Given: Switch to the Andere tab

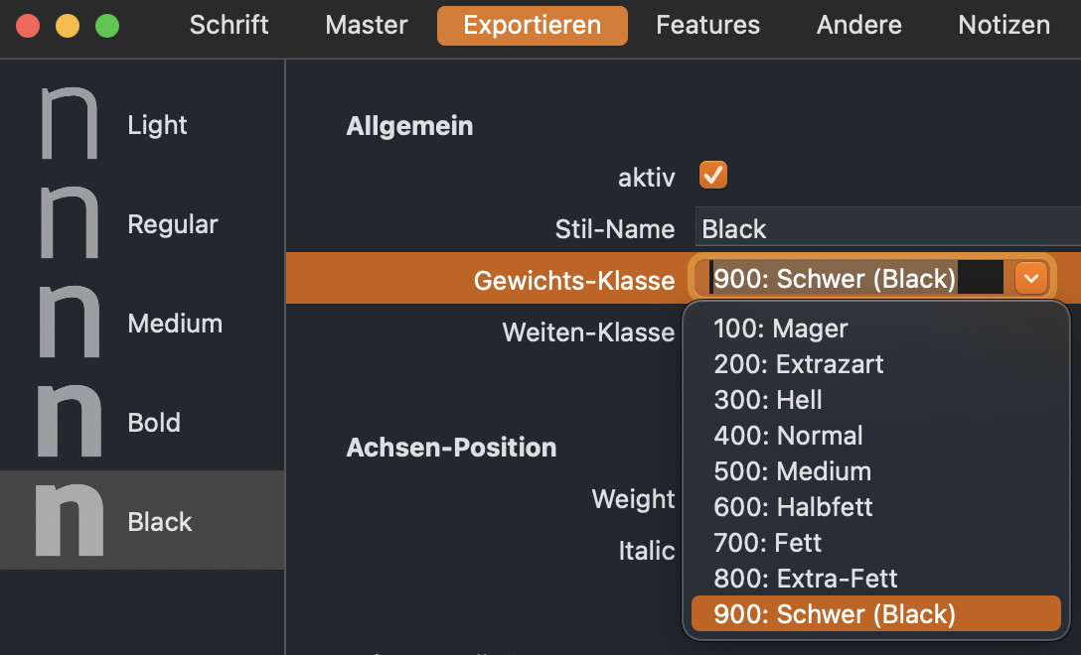Looking at the screenshot, I should click(x=859, y=25).
